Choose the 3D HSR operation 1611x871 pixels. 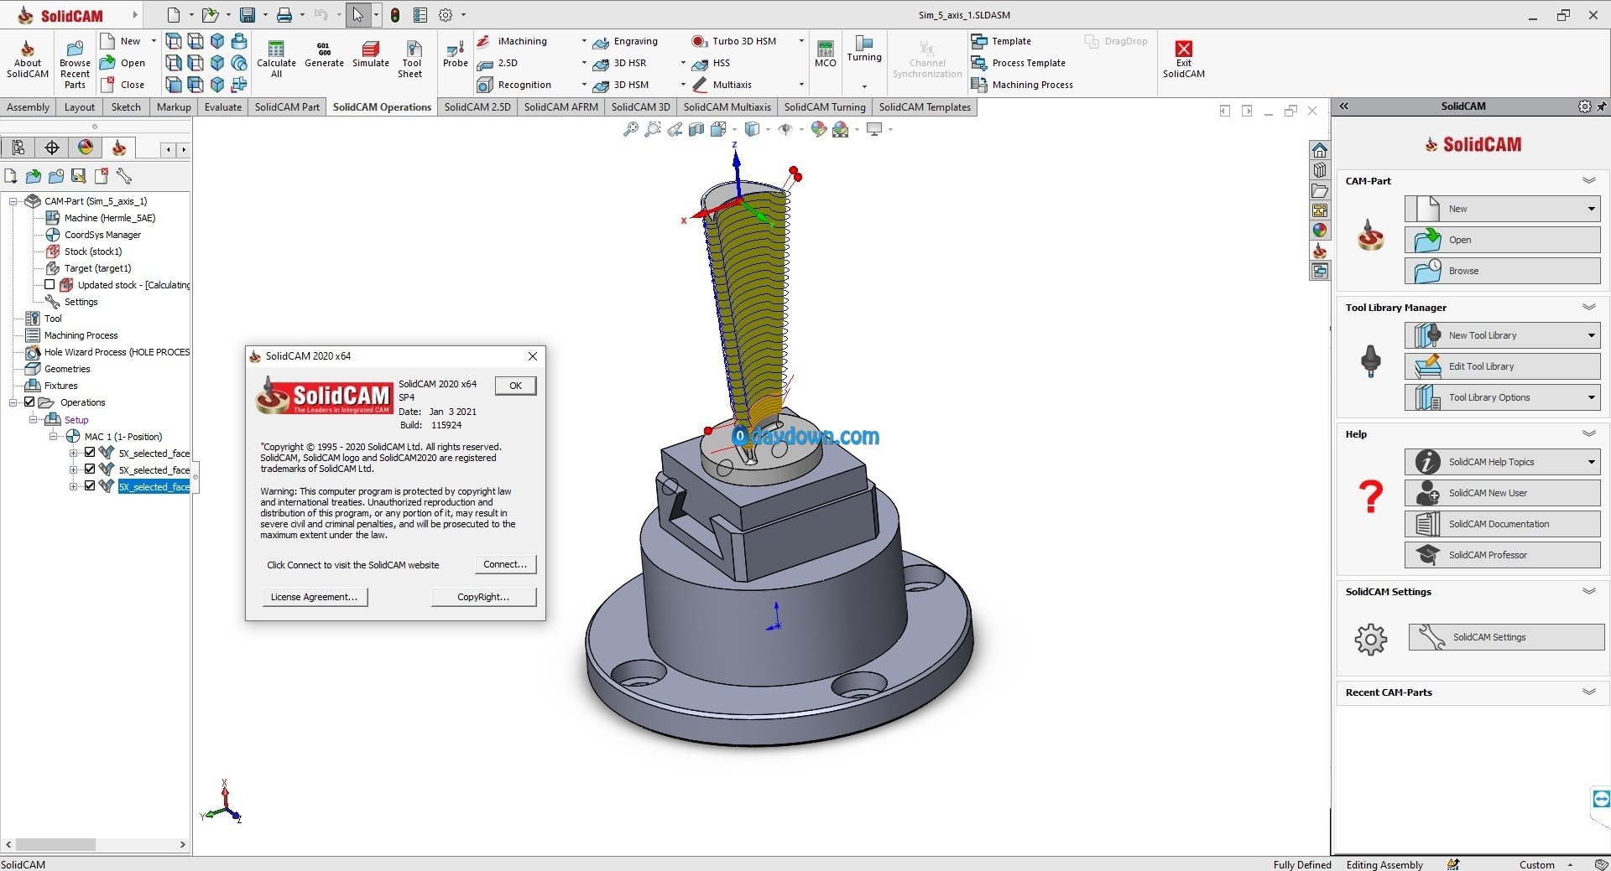(620, 63)
